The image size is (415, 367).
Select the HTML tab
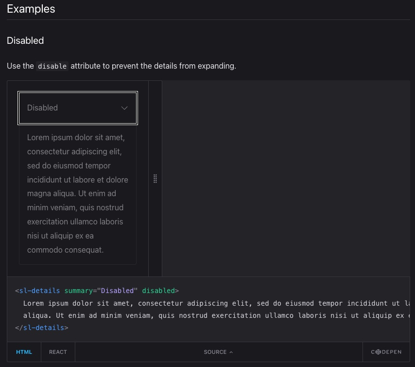(x=24, y=351)
